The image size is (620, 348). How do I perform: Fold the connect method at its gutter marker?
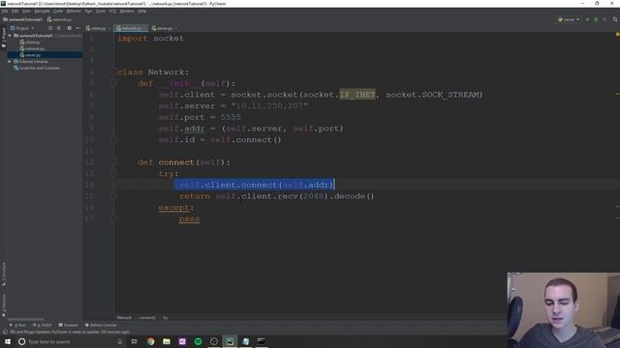pos(114,161)
